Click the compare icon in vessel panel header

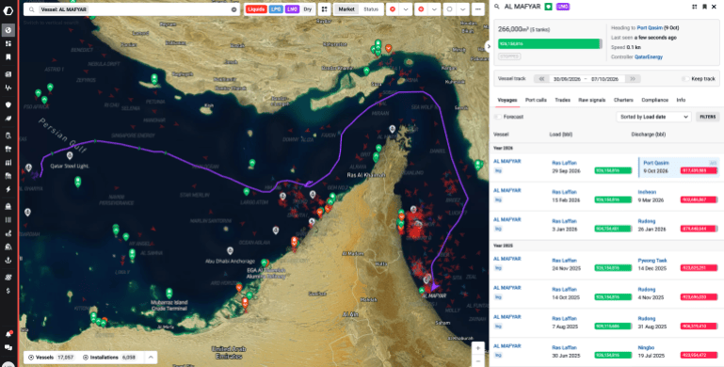[695, 7]
